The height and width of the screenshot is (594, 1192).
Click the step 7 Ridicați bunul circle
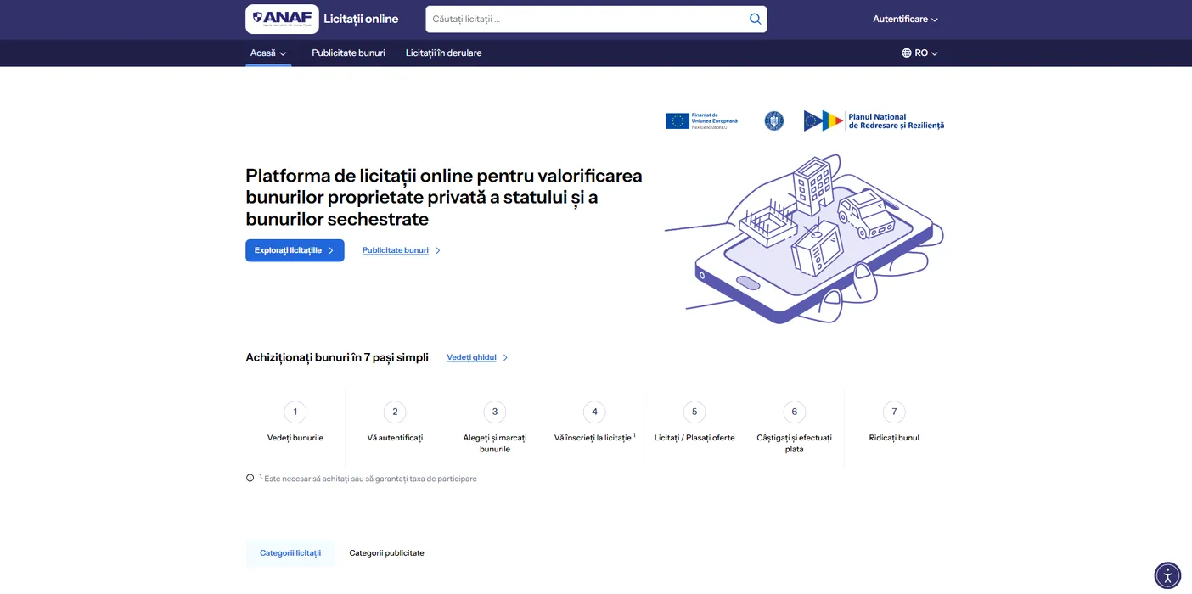click(894, 412)
